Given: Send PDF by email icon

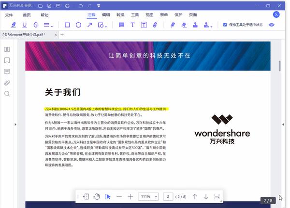Looking at the screenshot, I should coord(58,6).
